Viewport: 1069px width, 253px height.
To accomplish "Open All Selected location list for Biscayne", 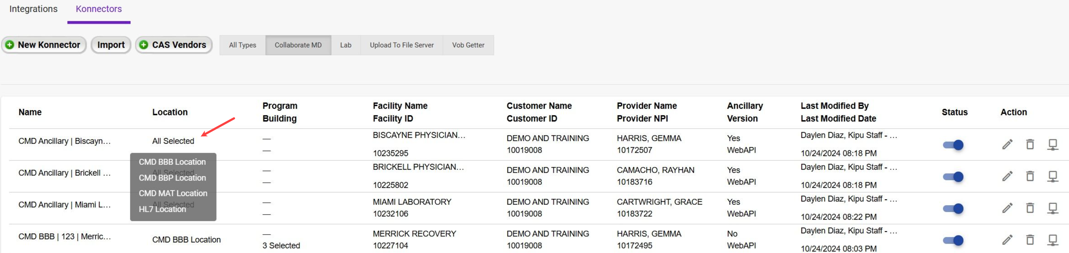I will coord(173,141).
